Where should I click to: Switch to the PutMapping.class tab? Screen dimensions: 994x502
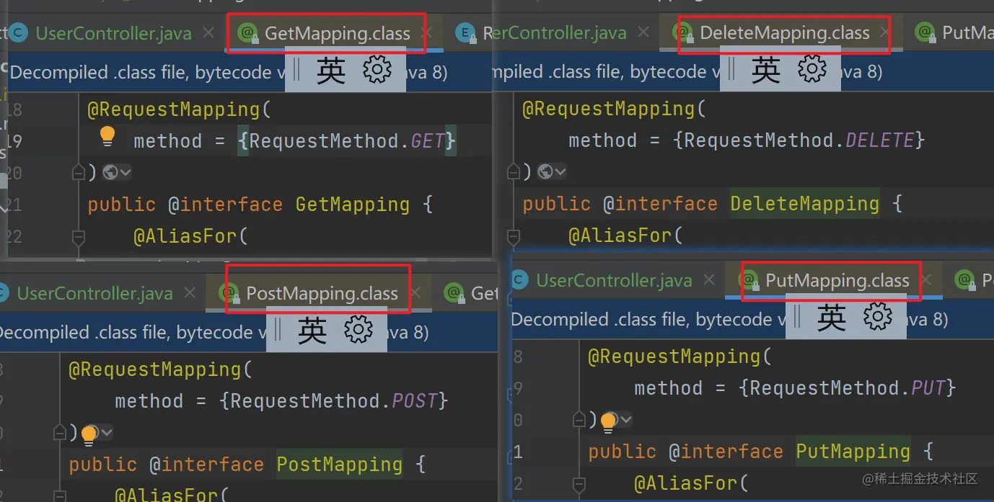coord(837,280)
